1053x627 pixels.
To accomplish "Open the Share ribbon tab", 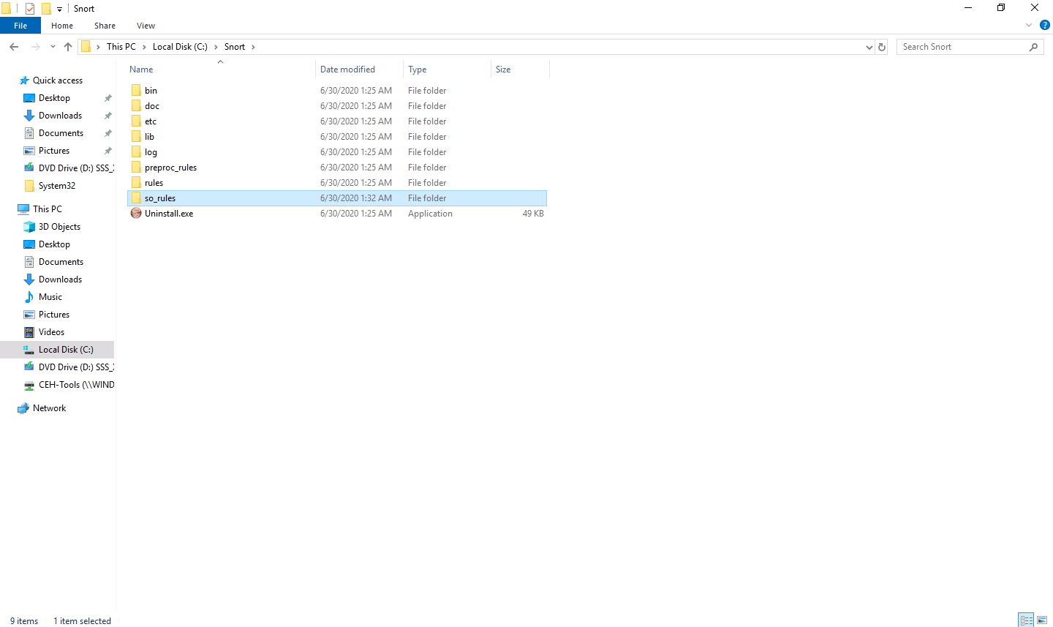I will [105, 26].
